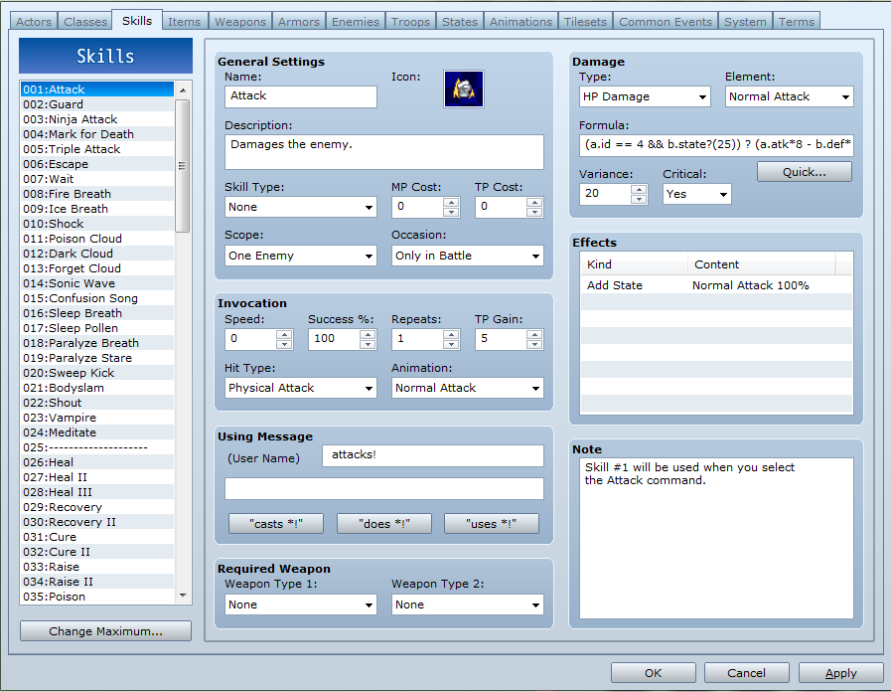This screenshot has width=891, height=692.
Task: Open the Element dropdown showing Normal Attack
Action: pyautogui.click(x=790, y=96)
